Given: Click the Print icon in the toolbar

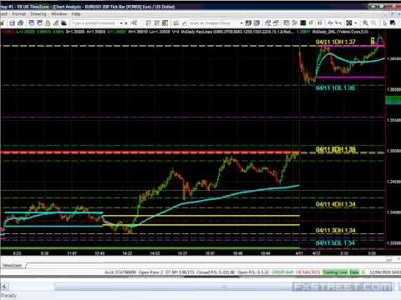Looking at the screenshot, I should (x=12, y=23).
